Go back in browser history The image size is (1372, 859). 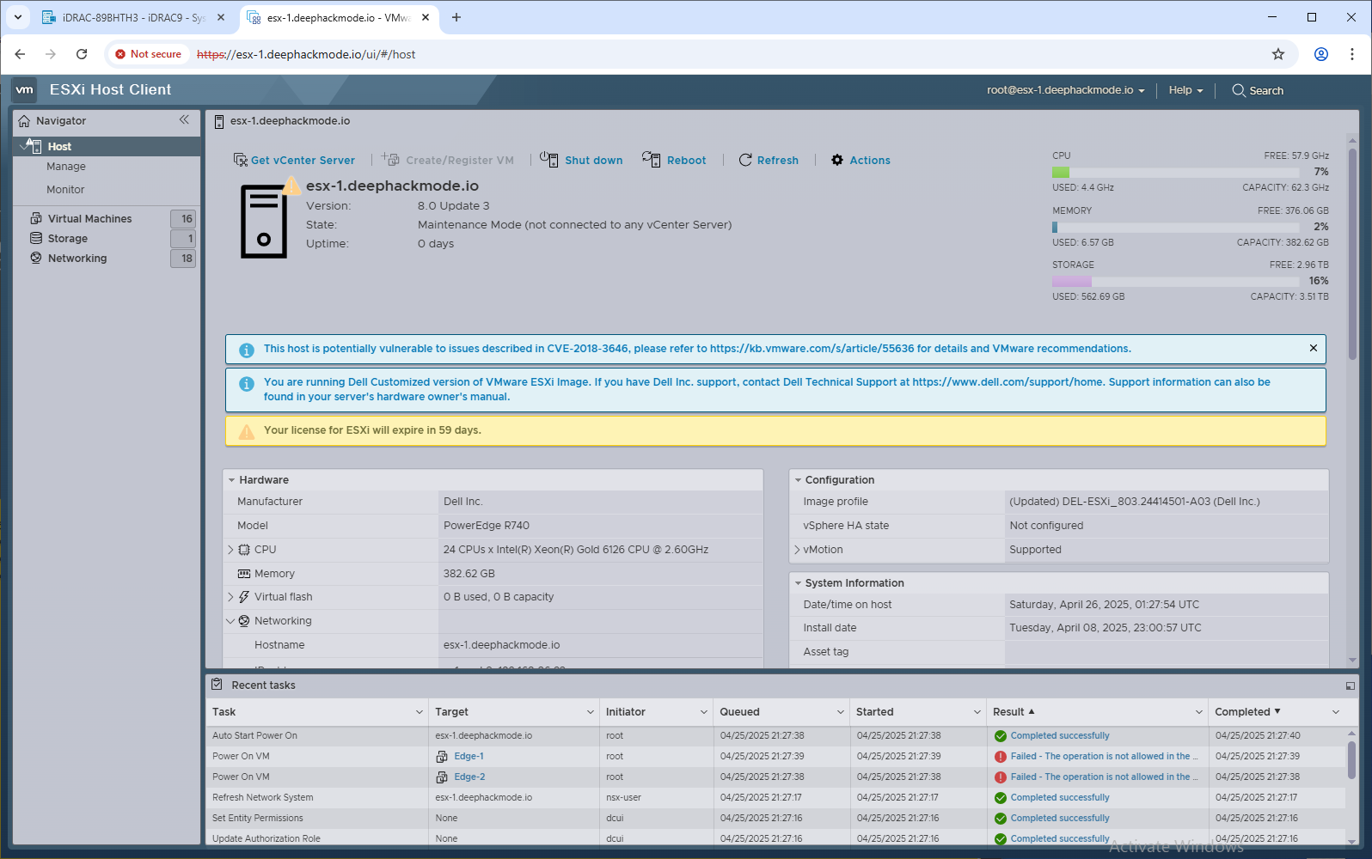pos(20,54)
